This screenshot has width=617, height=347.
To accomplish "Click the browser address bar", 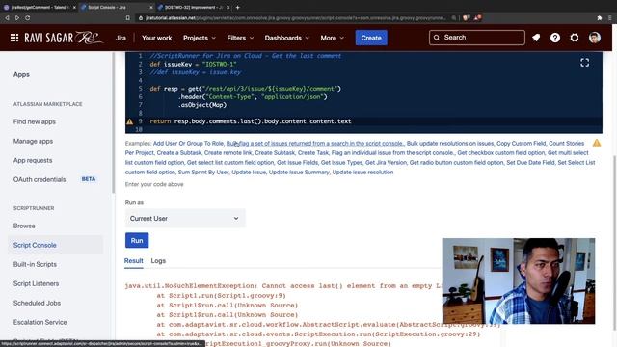I will point(295,17).
